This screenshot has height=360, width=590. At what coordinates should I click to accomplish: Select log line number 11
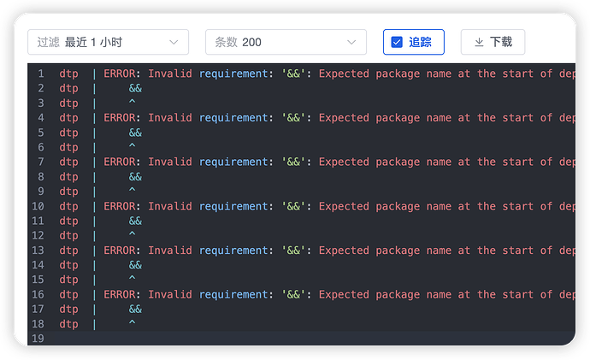[38, 221]
